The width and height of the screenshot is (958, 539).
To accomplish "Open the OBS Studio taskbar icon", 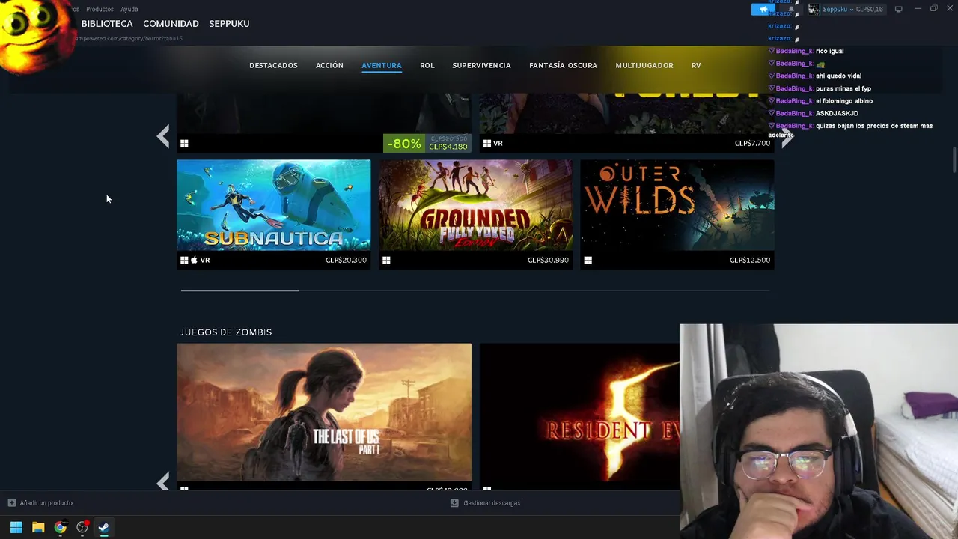I will coord(82,527).
